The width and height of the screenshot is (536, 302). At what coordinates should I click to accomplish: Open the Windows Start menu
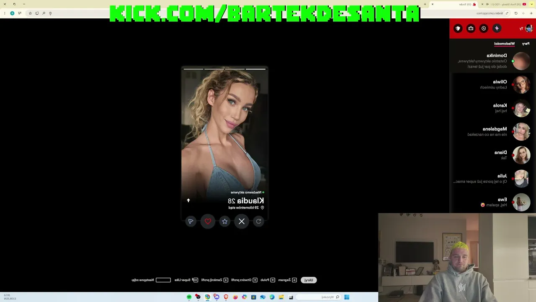point(347,297)
